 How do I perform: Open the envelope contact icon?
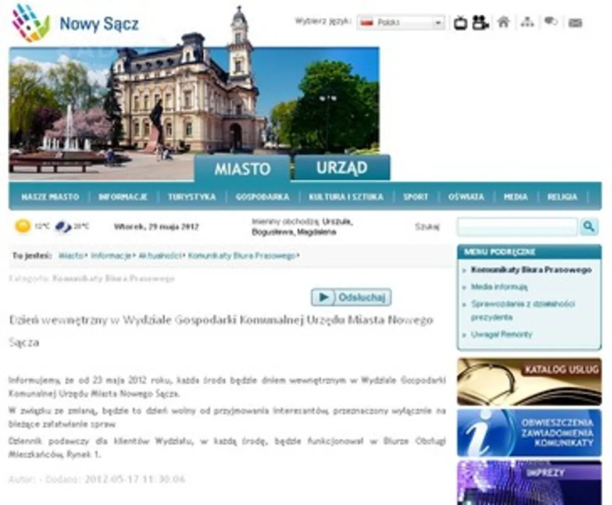(575, 23)
